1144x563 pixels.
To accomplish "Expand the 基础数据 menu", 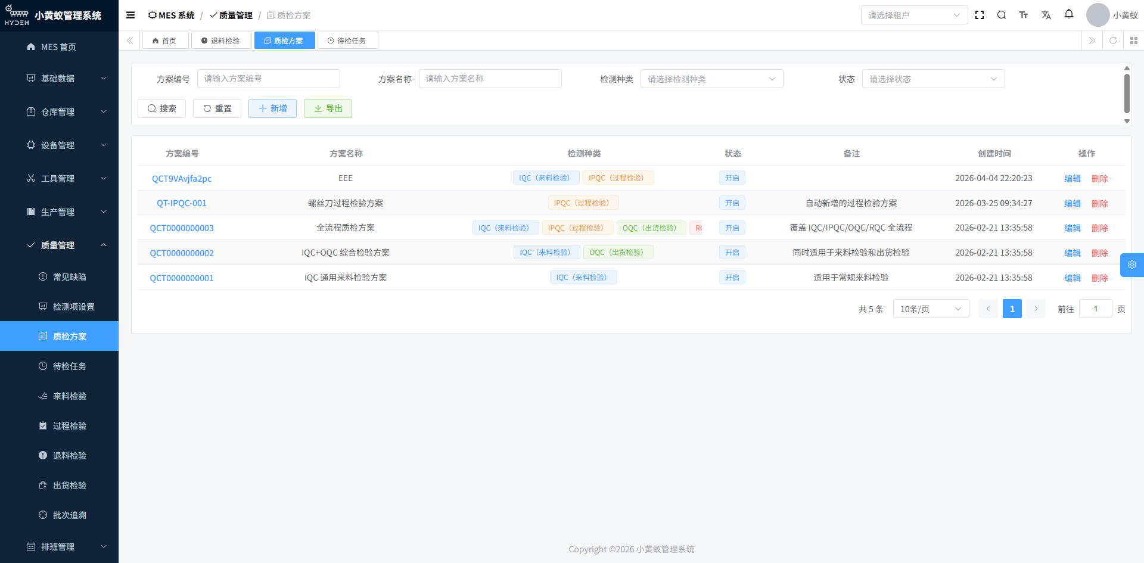I will [60, 79].
